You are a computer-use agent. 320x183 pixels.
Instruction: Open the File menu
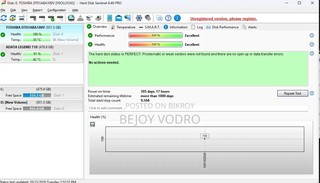coord(3,10)
